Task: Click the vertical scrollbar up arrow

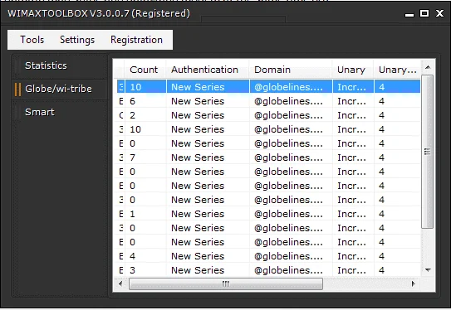Action: point(428,67)
